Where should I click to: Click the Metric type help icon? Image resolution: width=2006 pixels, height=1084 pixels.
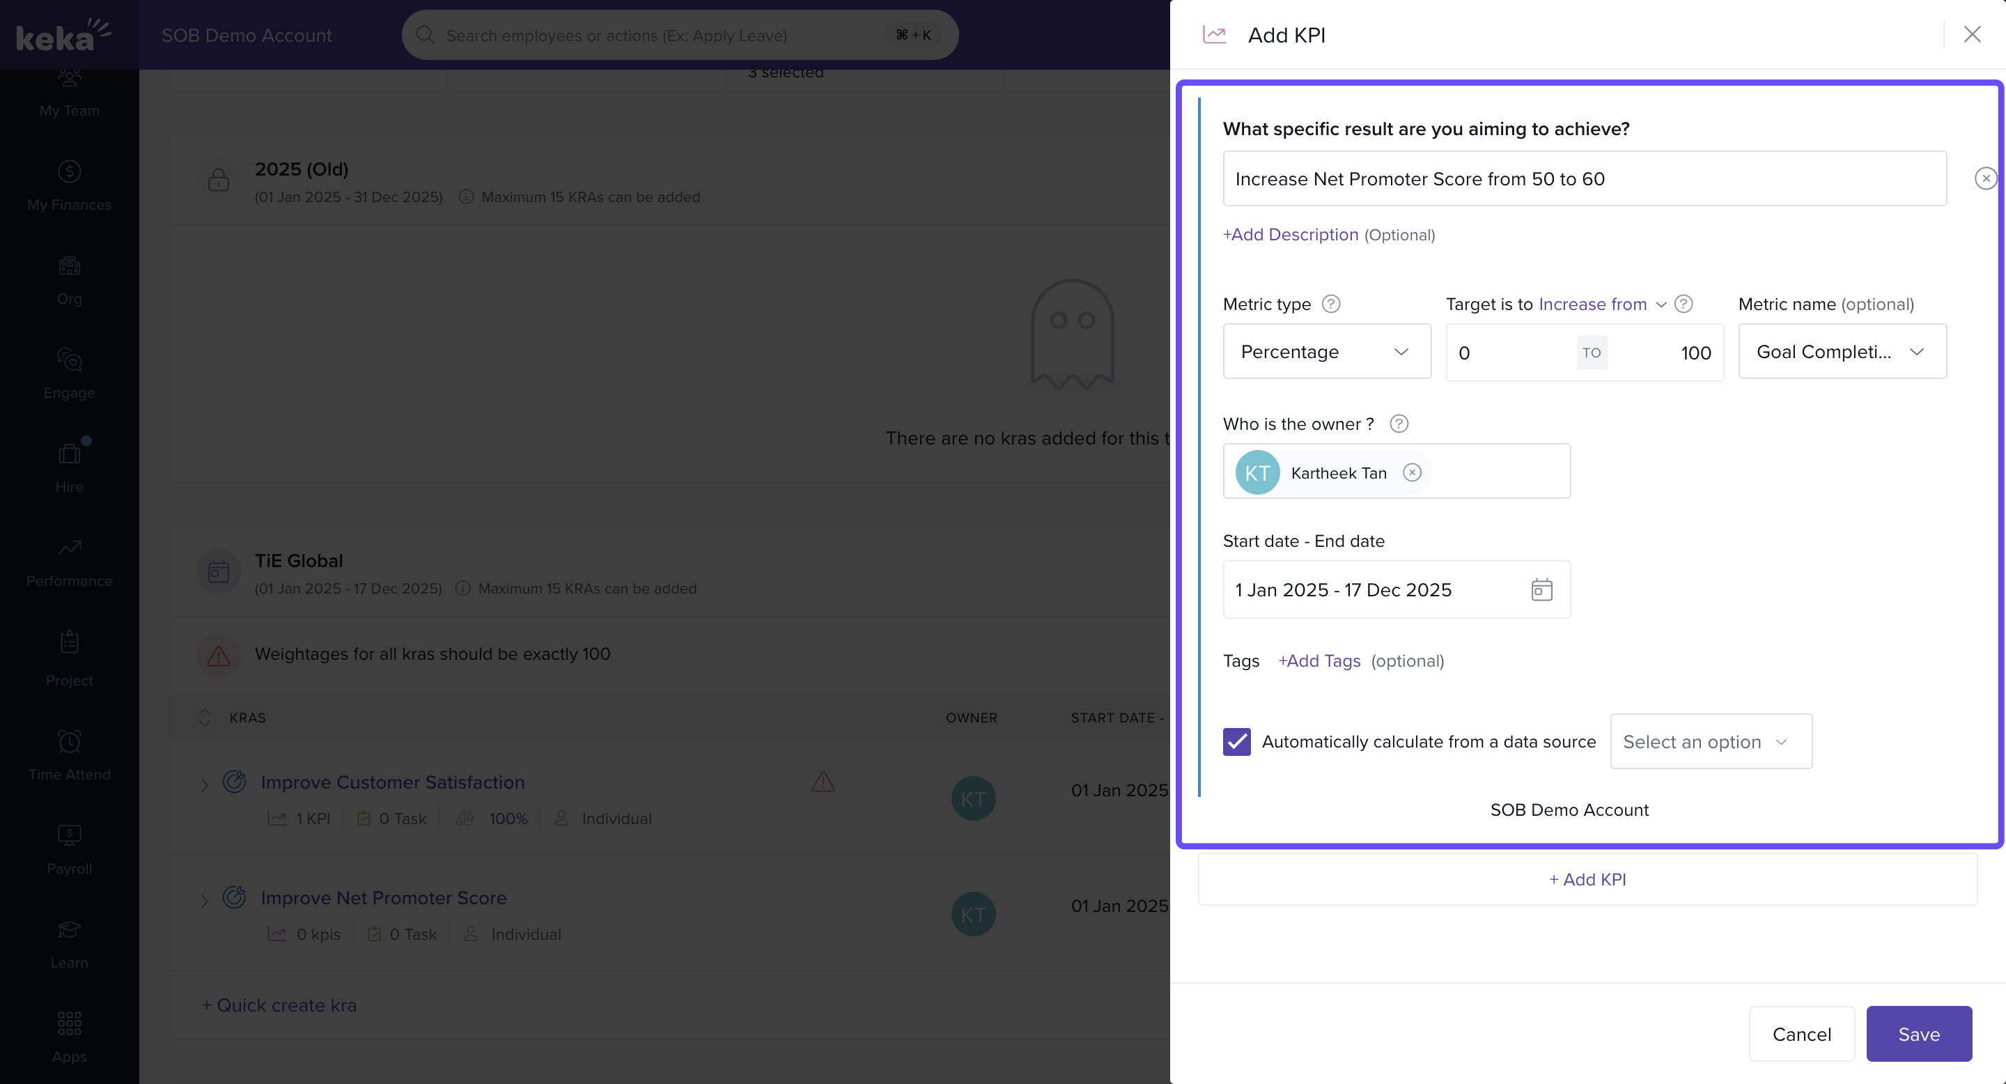(x=1331, y=304)
